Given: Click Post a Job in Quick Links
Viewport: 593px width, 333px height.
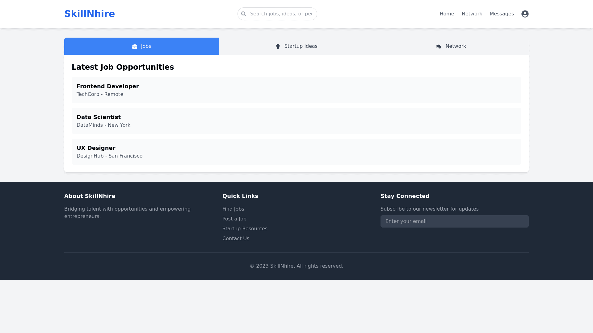Looking at the screenshot, I should (234, 219).
